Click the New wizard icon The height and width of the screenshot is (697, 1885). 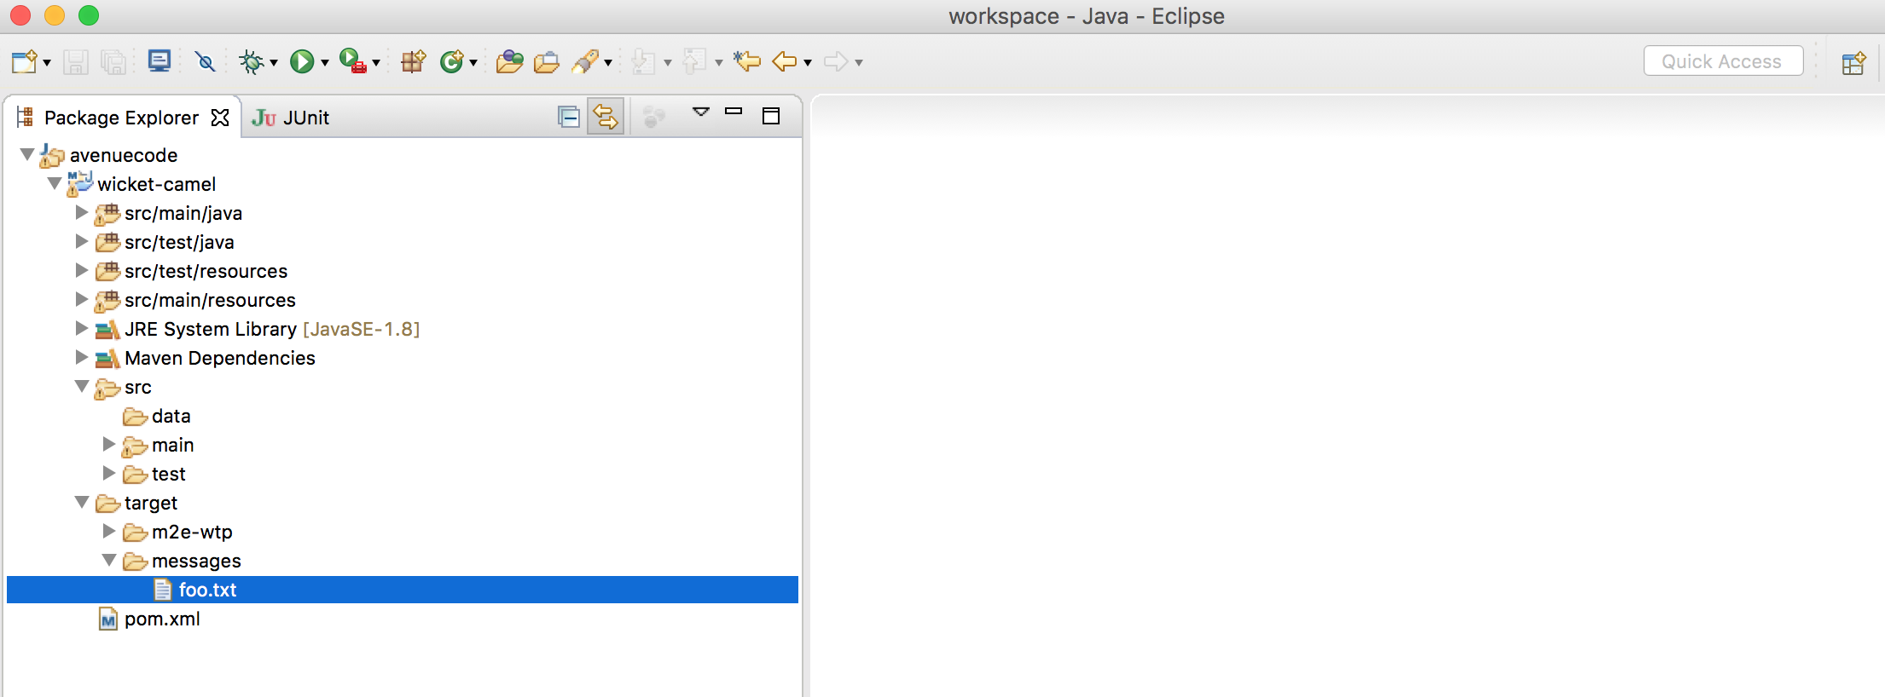click(24, 61)
